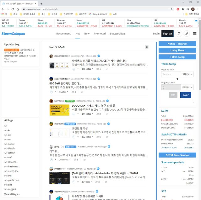Expand the 102 votes list
Viewport: 201px width, 200px height.
pos(87,137)
